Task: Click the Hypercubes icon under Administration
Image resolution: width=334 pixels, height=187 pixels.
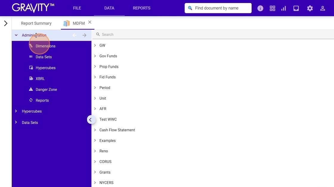Action: [x=31, y=68]
